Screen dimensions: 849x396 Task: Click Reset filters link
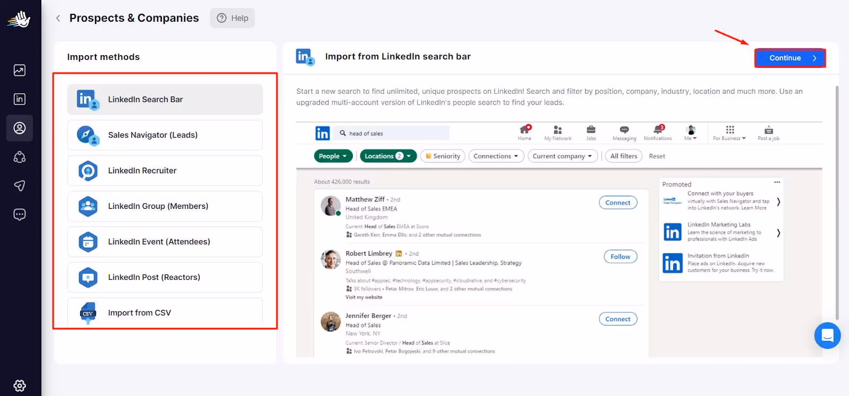tap(657, 156)
